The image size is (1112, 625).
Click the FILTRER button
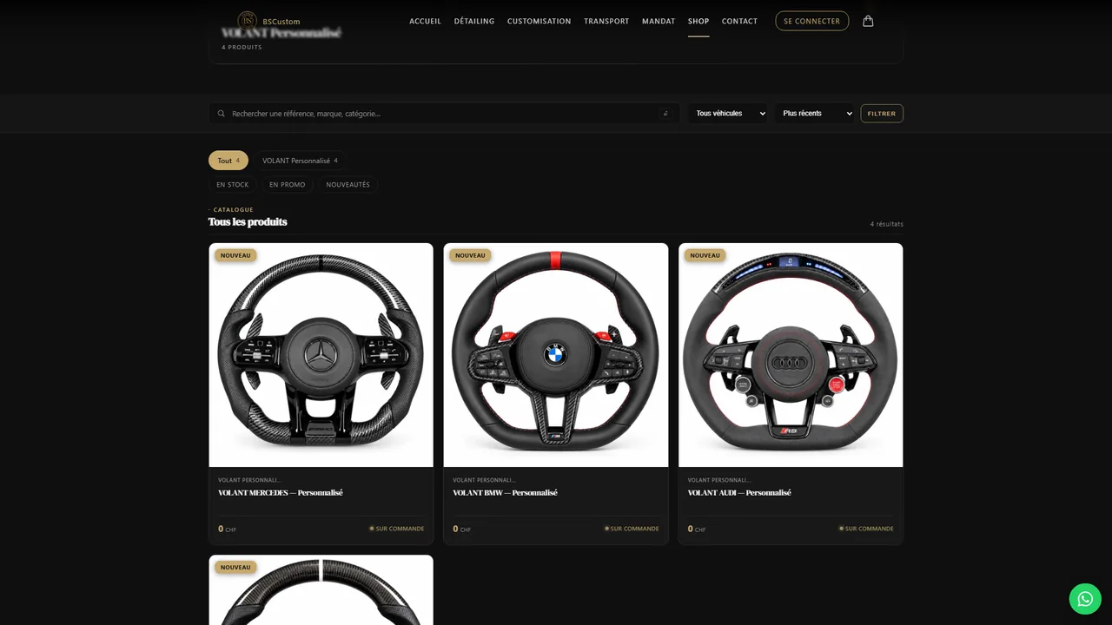[x=882, y=113]
